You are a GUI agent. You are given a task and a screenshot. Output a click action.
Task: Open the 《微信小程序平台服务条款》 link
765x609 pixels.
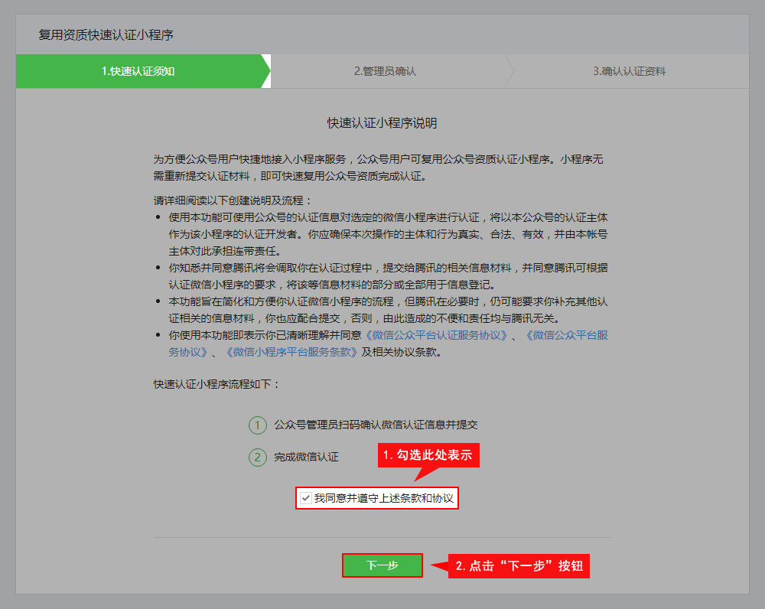pos(291,352)
